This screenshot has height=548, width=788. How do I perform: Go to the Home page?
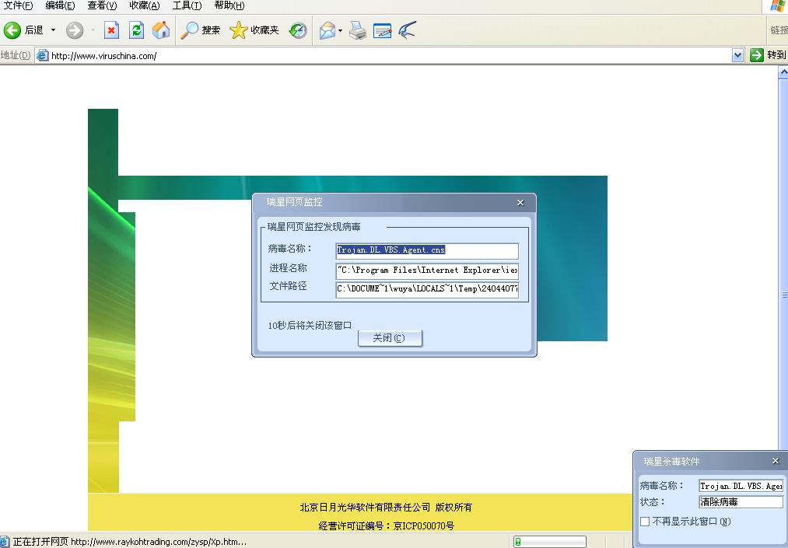click(161, 30)
